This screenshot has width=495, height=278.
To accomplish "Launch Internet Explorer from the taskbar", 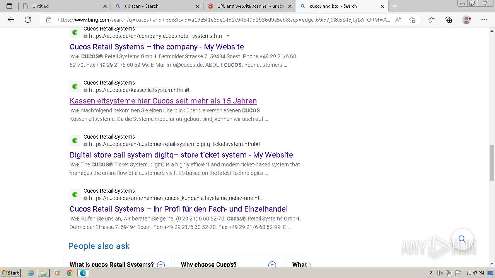I will pos(31,273).
